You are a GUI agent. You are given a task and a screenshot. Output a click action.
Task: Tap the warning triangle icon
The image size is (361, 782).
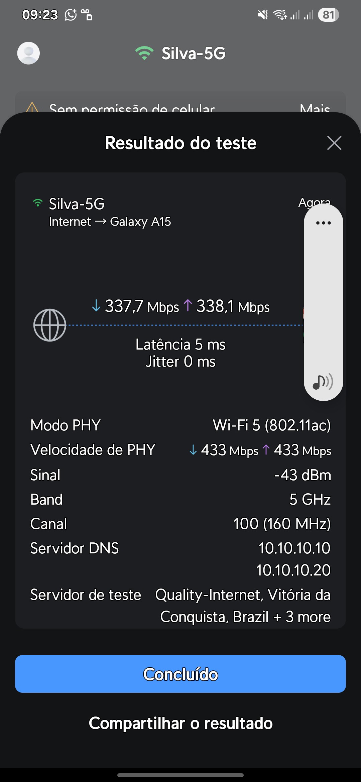coord(32,108)
